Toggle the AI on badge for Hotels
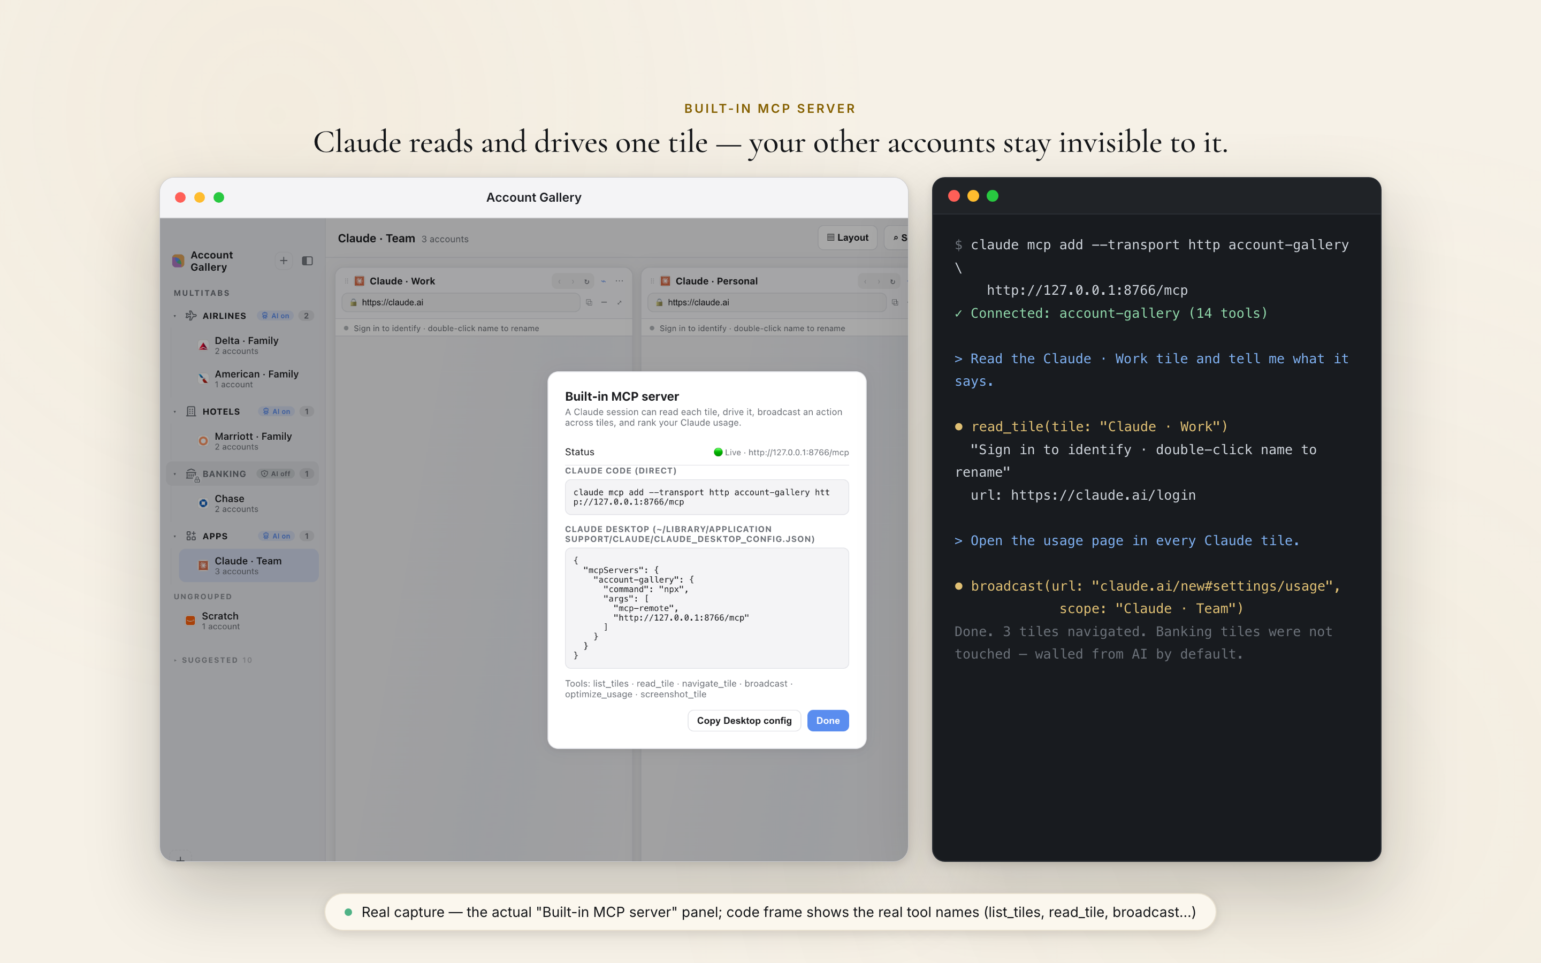The image size is (1541, 963). click(276, 411)
